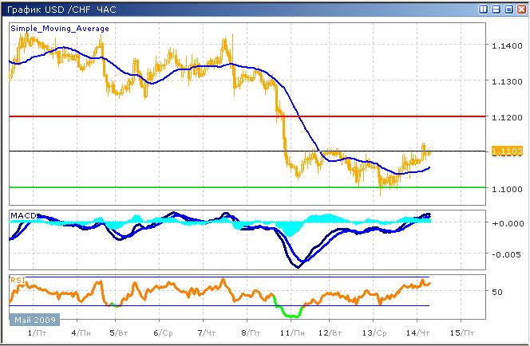The height and width of the screenshot is (346, 530).
Task: Click the 1.1400 price axis label
Action: pyautogui.click(x=504, y=47)
